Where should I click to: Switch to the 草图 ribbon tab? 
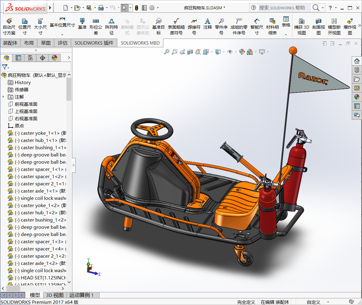[x=46, y=43]
